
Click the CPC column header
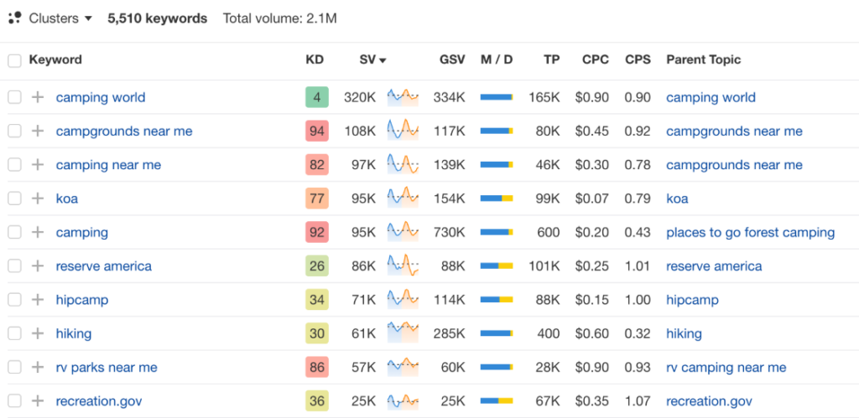(x=596, y=59)
